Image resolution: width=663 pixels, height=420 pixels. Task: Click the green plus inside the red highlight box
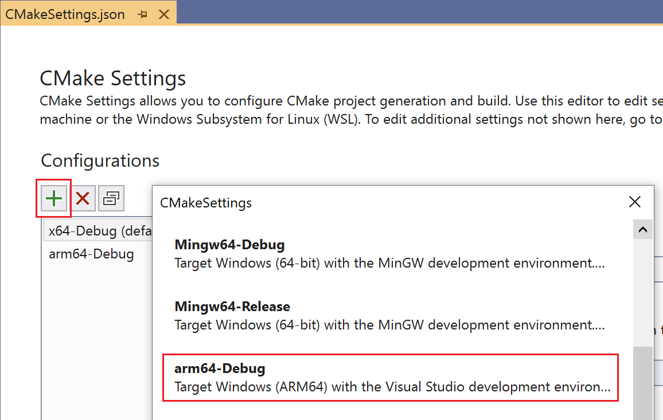tap(53, 198)
